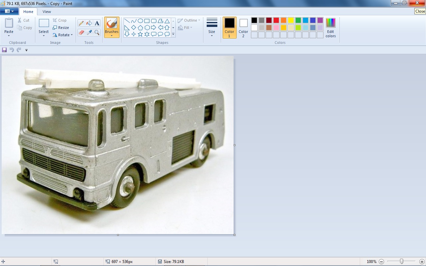
Task: Select the Magnifier tool
Action: (97, 32)
